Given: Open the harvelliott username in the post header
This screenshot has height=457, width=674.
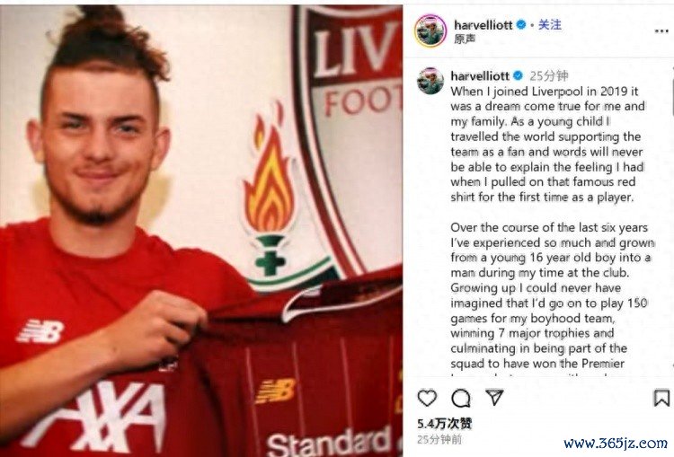Looking at the screenshot, I should pyautogui.click(x=483, y=25).
